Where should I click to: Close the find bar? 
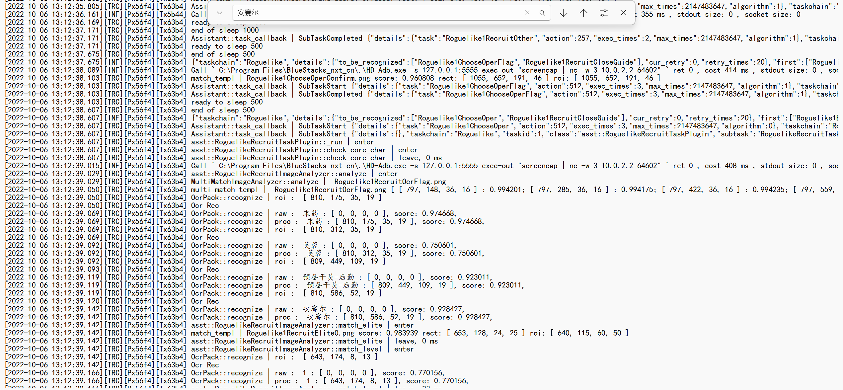(x=623, y=13)
